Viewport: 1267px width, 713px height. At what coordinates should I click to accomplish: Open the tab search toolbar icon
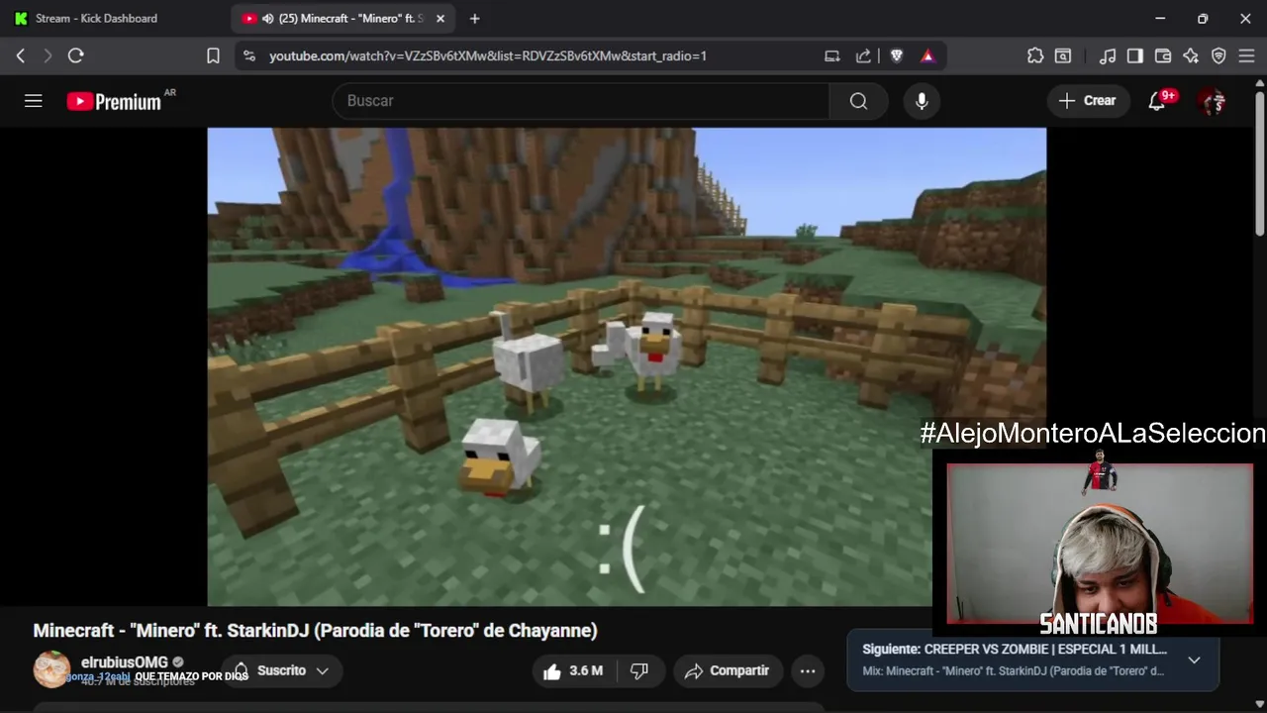[x=1063, y=56]
